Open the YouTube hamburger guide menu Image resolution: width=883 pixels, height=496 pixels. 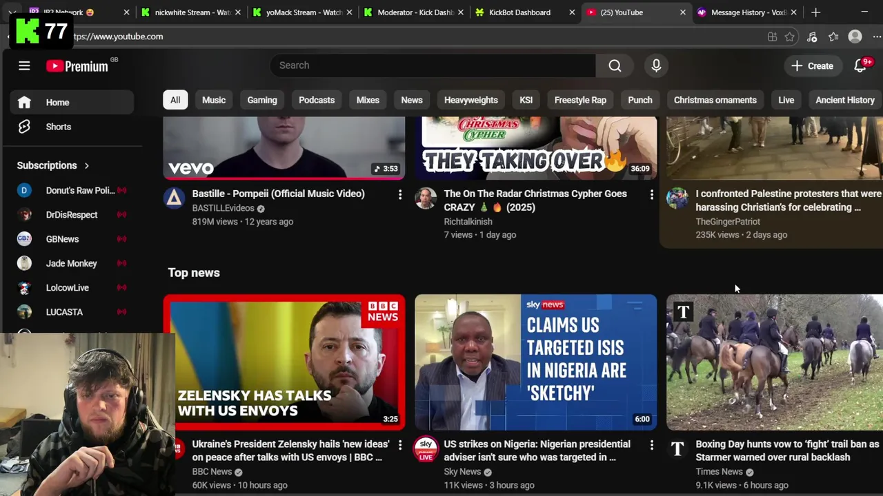[x=24, y=66]
